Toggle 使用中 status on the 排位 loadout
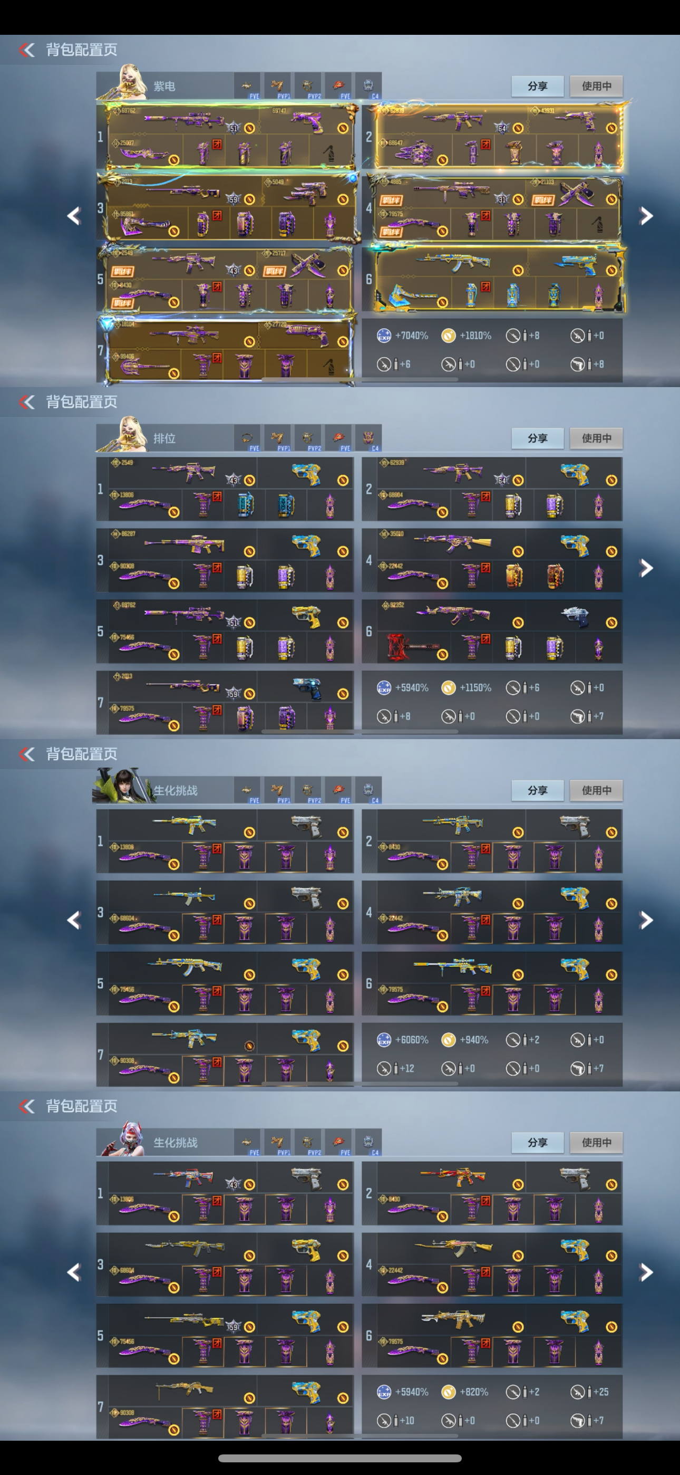The image size is (680, 1475). (596, 438)
